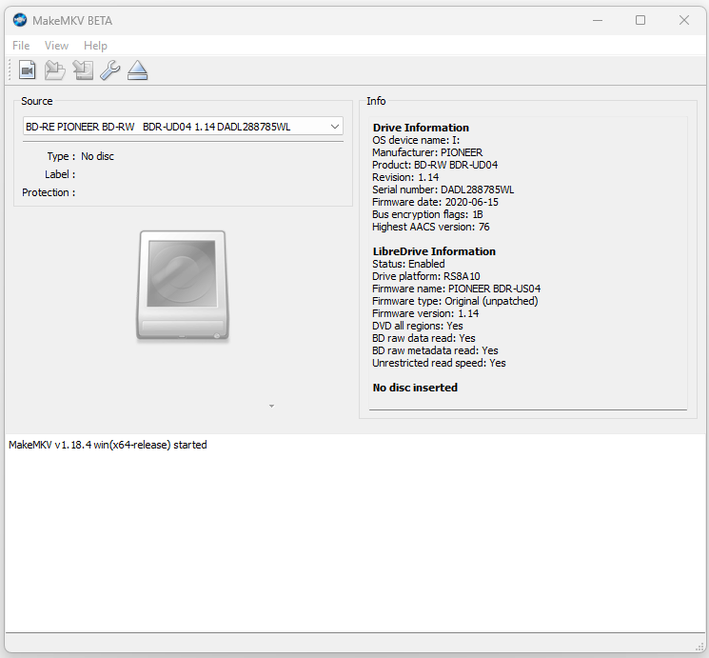The width and height of the screenshot is (709, 658).
Task: Click the 'Status: Enabled' line
Action: (408, 264)
